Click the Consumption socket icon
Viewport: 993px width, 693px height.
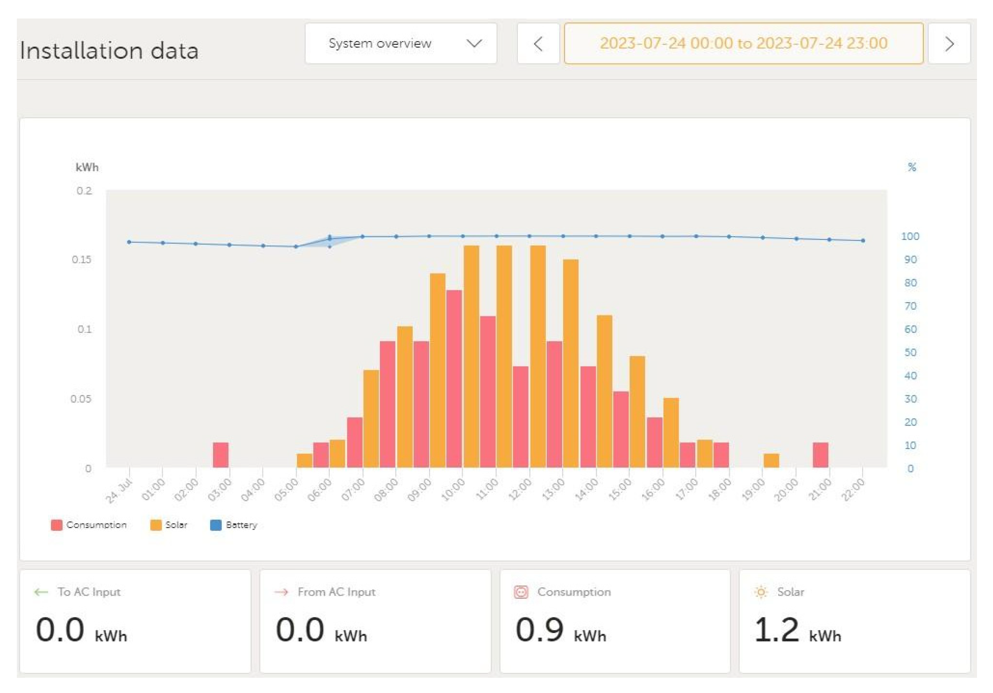coord(521,592)
